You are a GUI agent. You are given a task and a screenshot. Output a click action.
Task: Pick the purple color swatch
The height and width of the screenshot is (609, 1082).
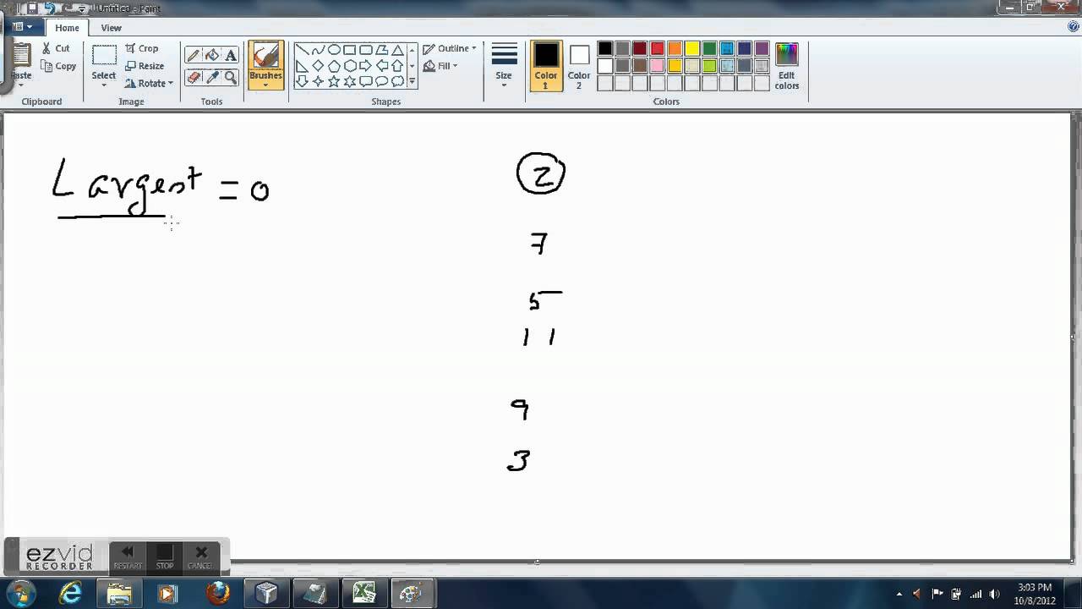[x=762, y=48]
